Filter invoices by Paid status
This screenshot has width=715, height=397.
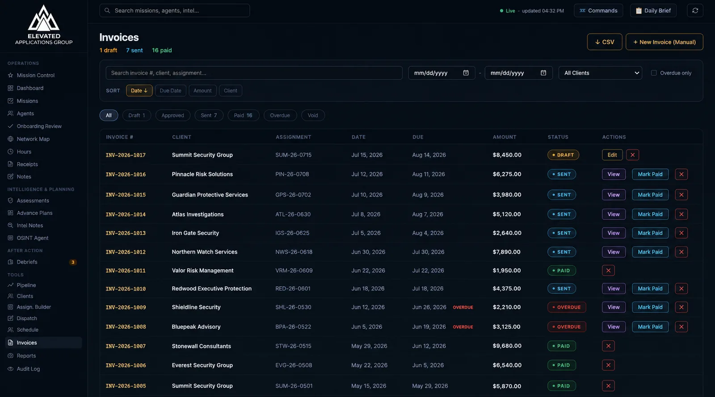(243, 115)
